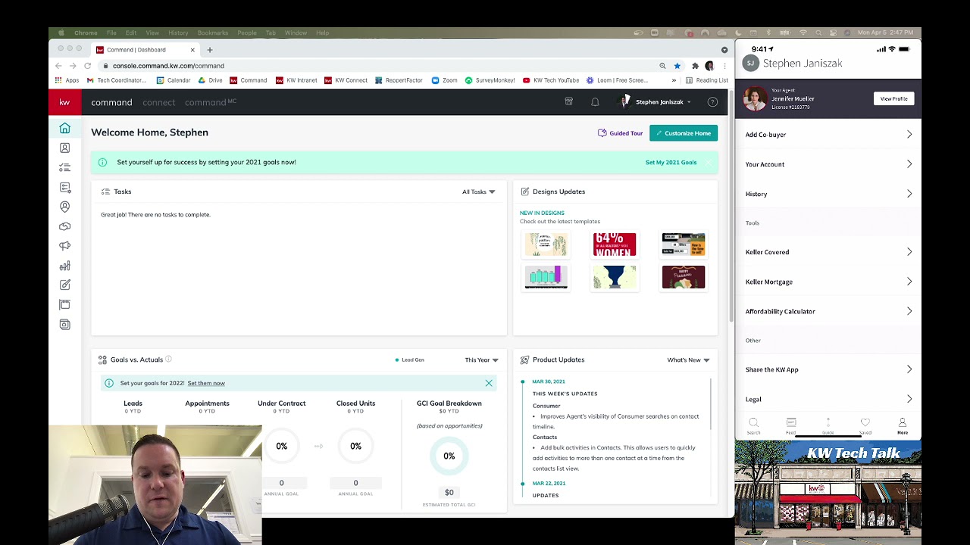The height and width of the screenshot is (545, 970).
Task: Open Campaigns megaphone icon in sidebar
Action: pos(64,245)
